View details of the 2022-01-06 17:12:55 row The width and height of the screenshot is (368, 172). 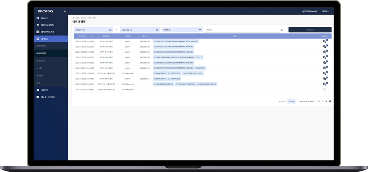click(x=325, y=68)
